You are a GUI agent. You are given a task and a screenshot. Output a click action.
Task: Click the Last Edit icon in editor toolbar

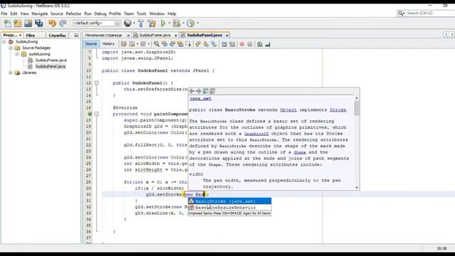coord(124,44)
